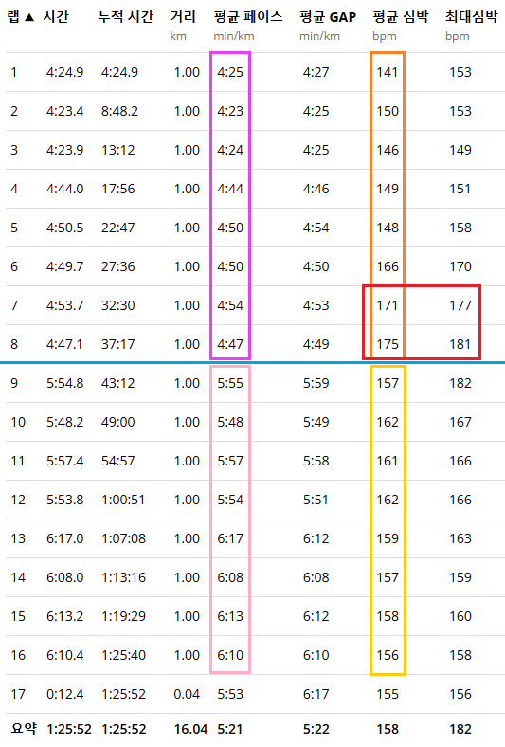Image resolution: width=505 pixels, height=747 pixels.
Task: Select lap 8 max heart rate 181
Action: (x=460, y=344)
